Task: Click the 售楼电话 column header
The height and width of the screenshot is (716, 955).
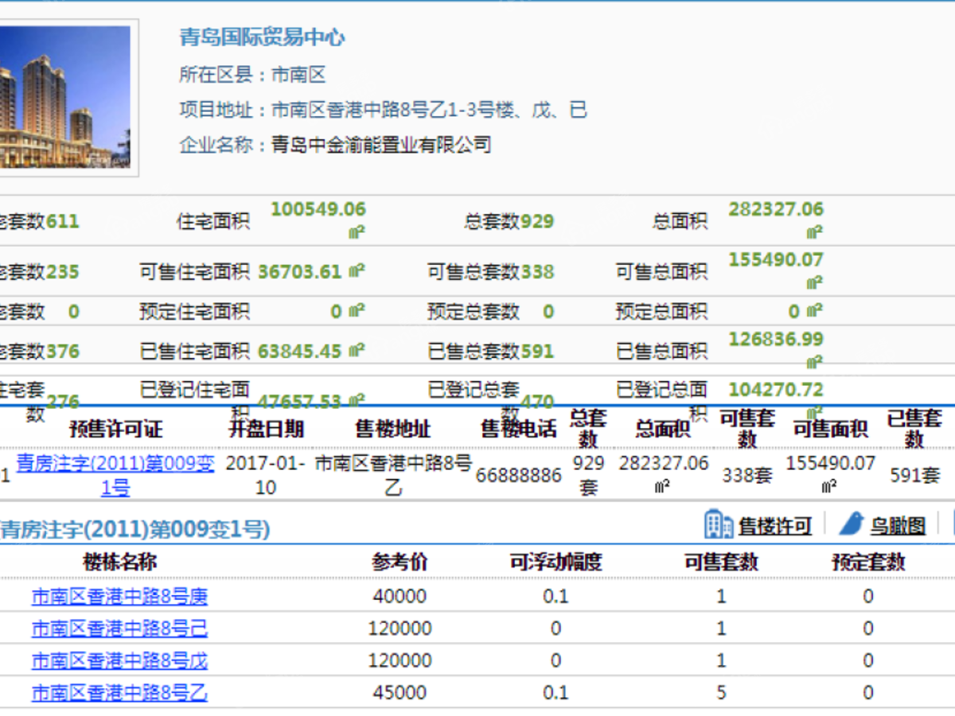Action: pos(518,430)
